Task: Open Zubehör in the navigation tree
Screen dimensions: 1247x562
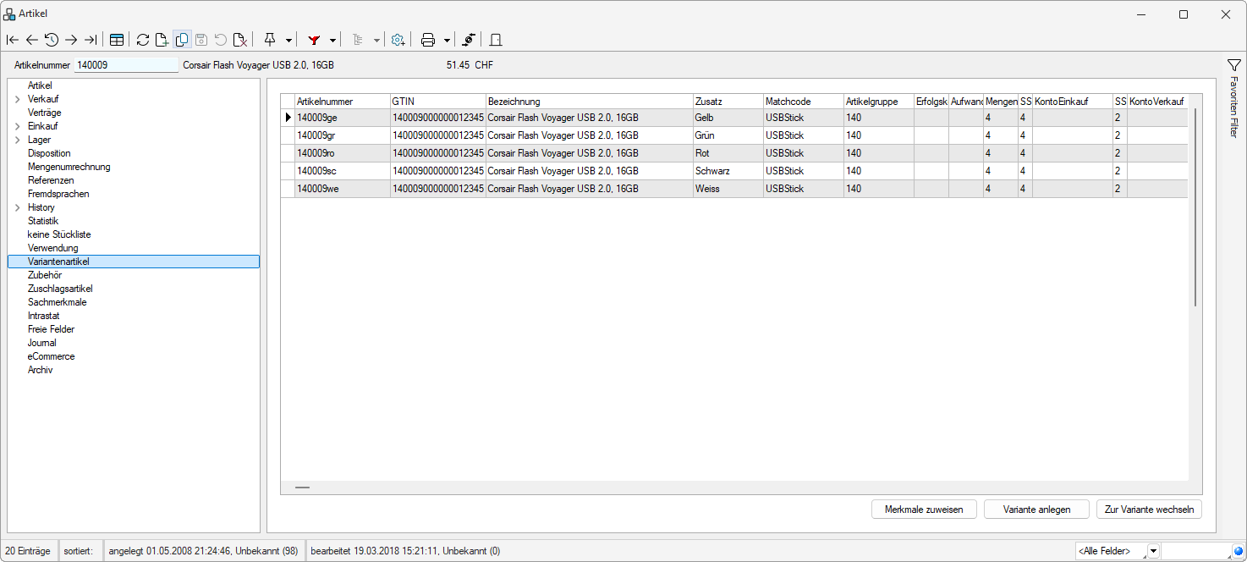Action: click(x=45, y=275)
